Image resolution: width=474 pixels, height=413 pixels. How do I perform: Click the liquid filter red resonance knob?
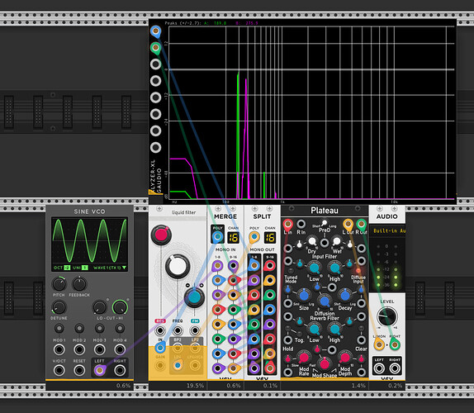[161, 235]
